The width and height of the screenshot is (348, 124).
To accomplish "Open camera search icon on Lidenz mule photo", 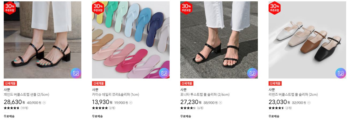I will click(341, 73).
